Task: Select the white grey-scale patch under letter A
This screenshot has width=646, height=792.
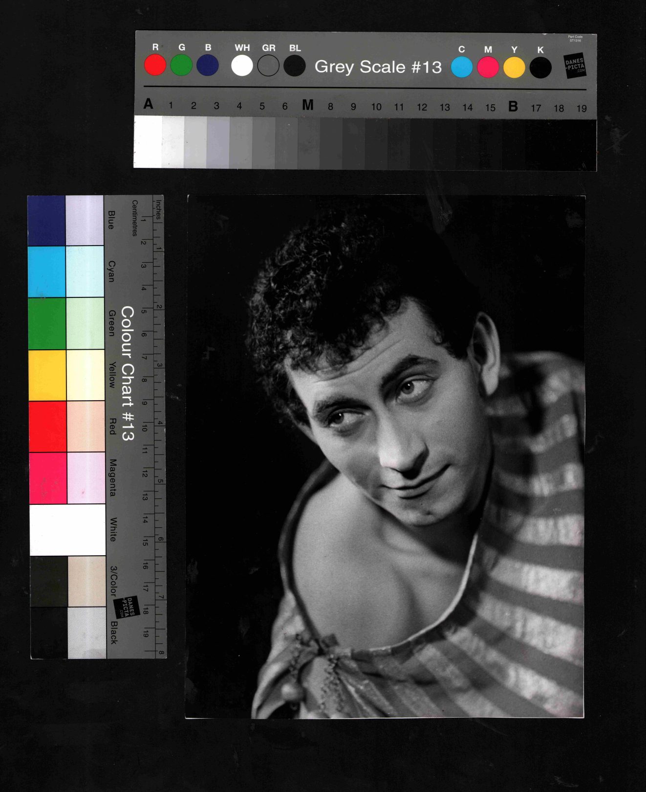Action: (x=148, y=141)
